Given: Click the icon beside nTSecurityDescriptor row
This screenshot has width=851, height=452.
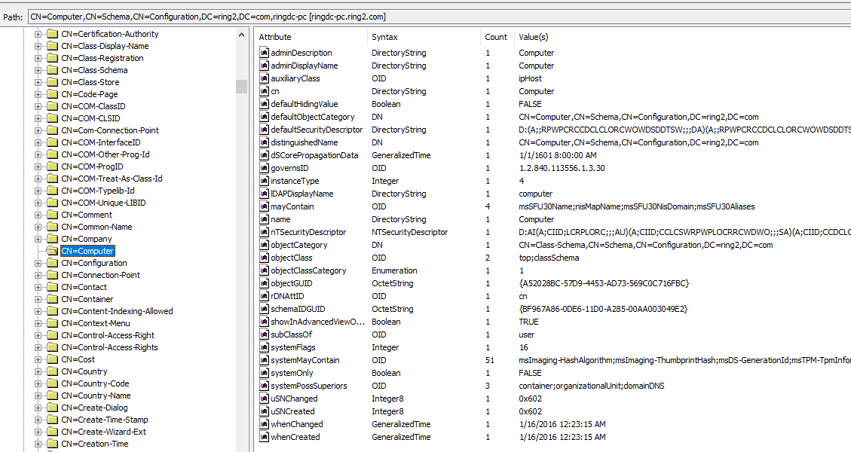Looking at the screenshot, I should tap(264, 232).
